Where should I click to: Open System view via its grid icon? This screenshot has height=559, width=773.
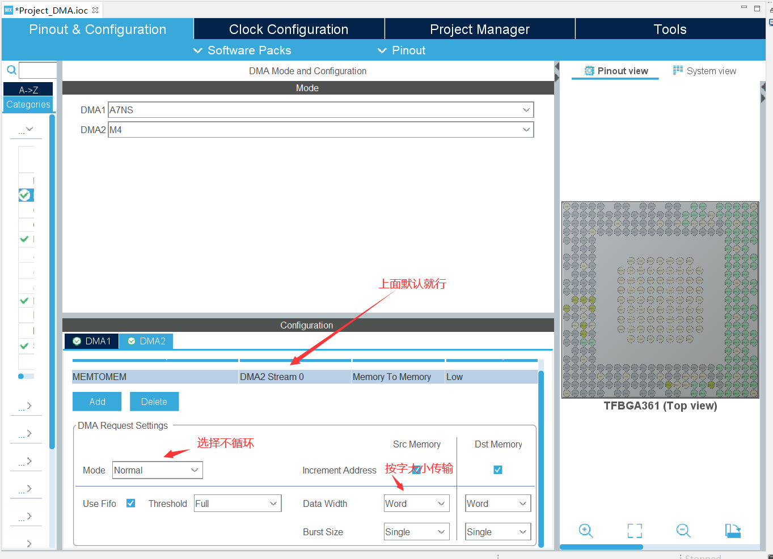coord(677,70)
